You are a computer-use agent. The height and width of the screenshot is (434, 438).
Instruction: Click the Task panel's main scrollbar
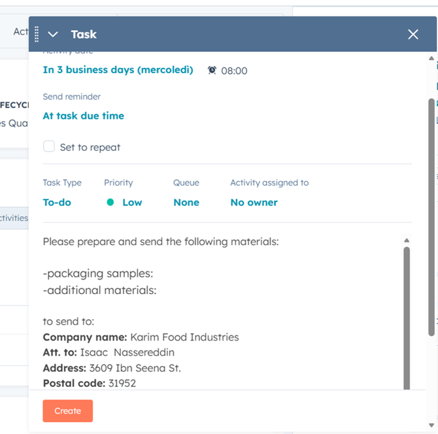[x=431, y=216]
